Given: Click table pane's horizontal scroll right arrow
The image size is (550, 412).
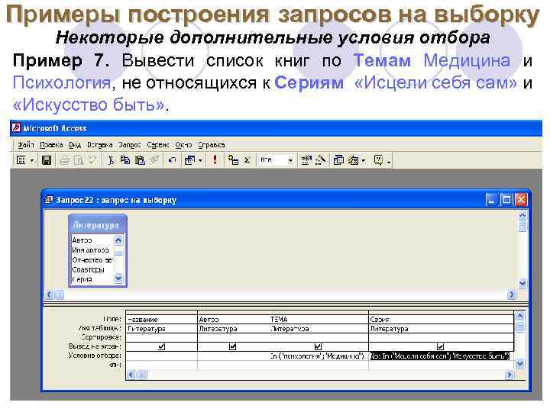Looking at the screenshot, I should coord(511,295).
